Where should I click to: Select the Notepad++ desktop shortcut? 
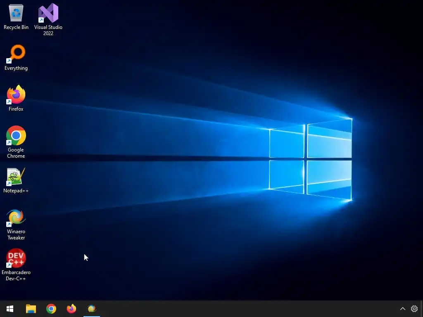click(x=16, y=180)
